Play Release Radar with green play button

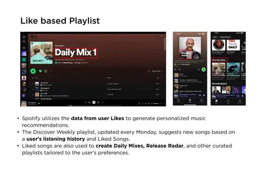point(204,69)
